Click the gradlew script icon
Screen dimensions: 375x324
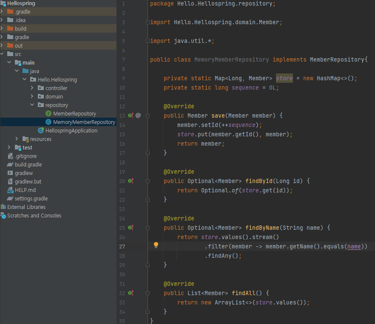click(10, 173)
